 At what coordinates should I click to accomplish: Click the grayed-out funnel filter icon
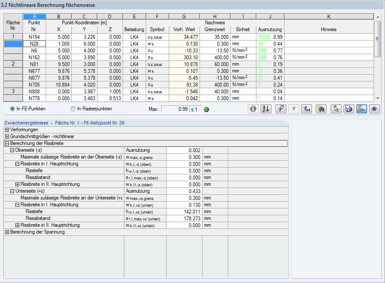tap(294, 109)
